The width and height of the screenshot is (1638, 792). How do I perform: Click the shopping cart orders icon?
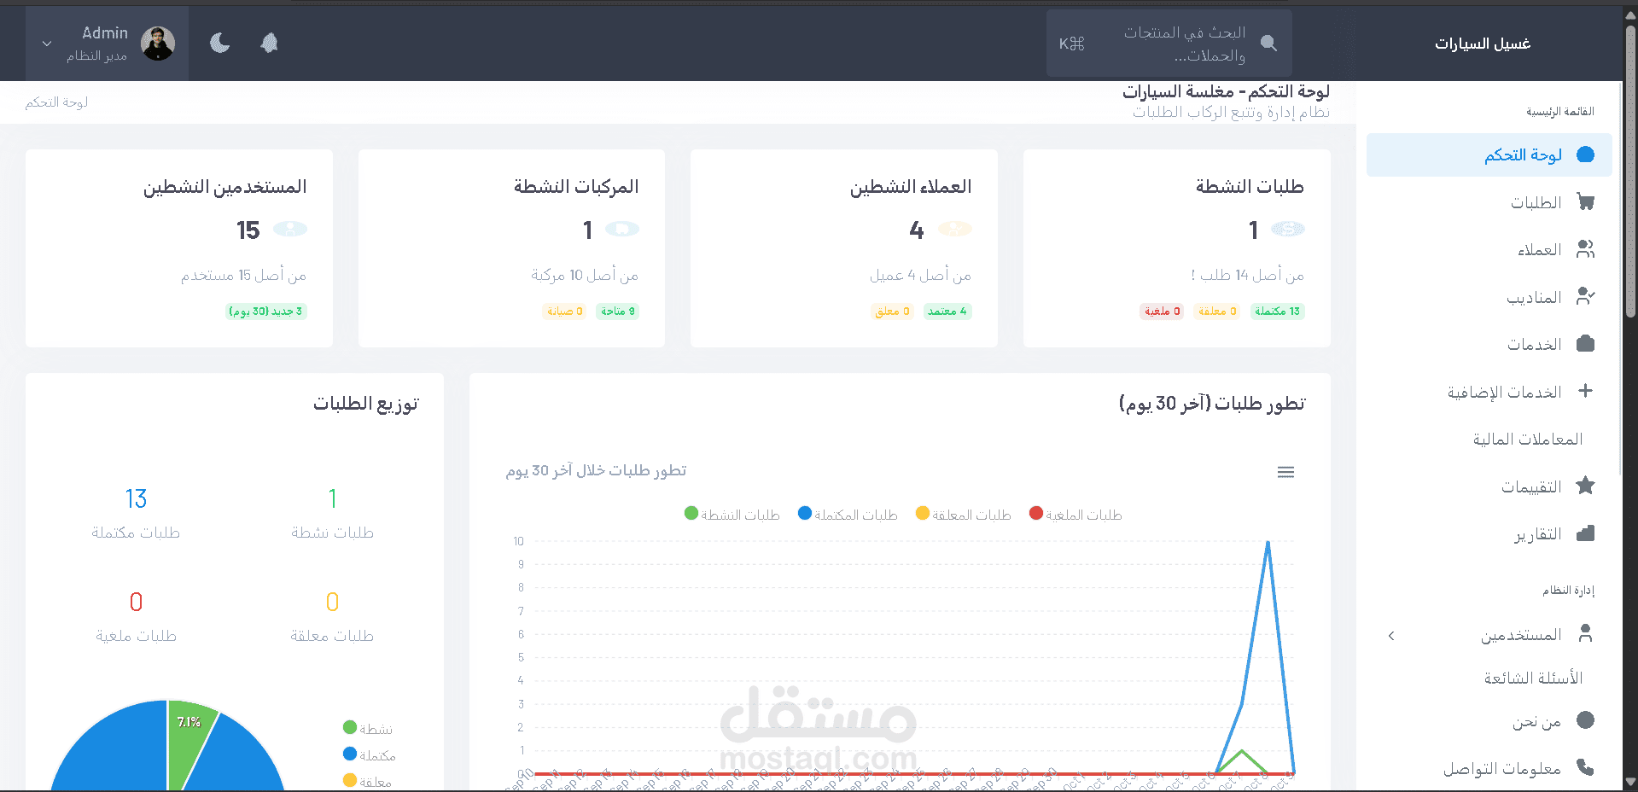click(x=1586, y=202)
